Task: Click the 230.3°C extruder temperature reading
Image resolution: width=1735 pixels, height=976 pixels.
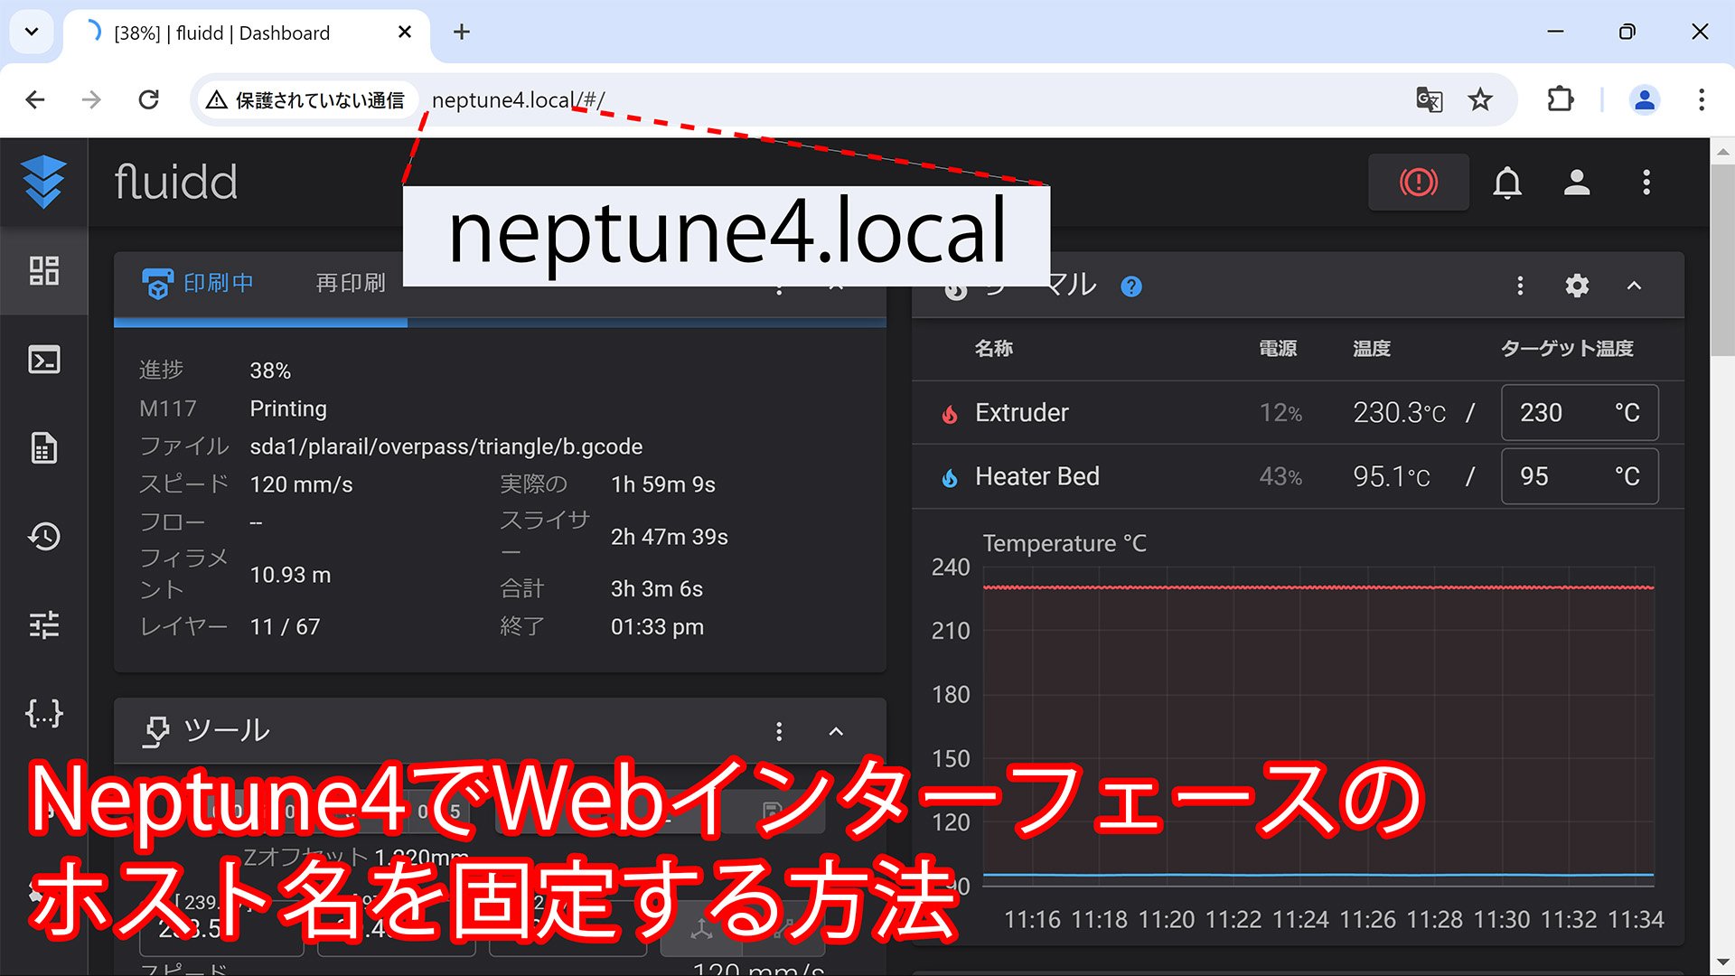Action: coord(1399,413)
